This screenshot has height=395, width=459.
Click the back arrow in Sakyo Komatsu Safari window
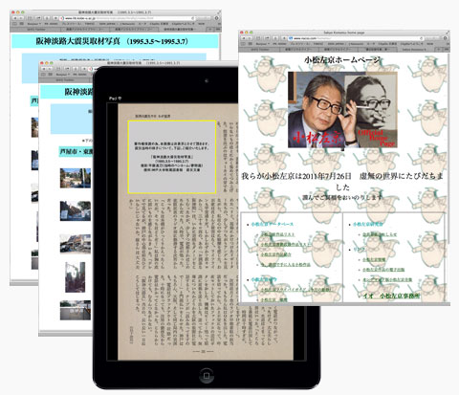click(x=244, y=38)
